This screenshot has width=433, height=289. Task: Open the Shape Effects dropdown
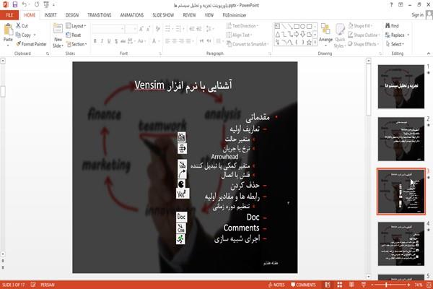[x=364, y=44]
